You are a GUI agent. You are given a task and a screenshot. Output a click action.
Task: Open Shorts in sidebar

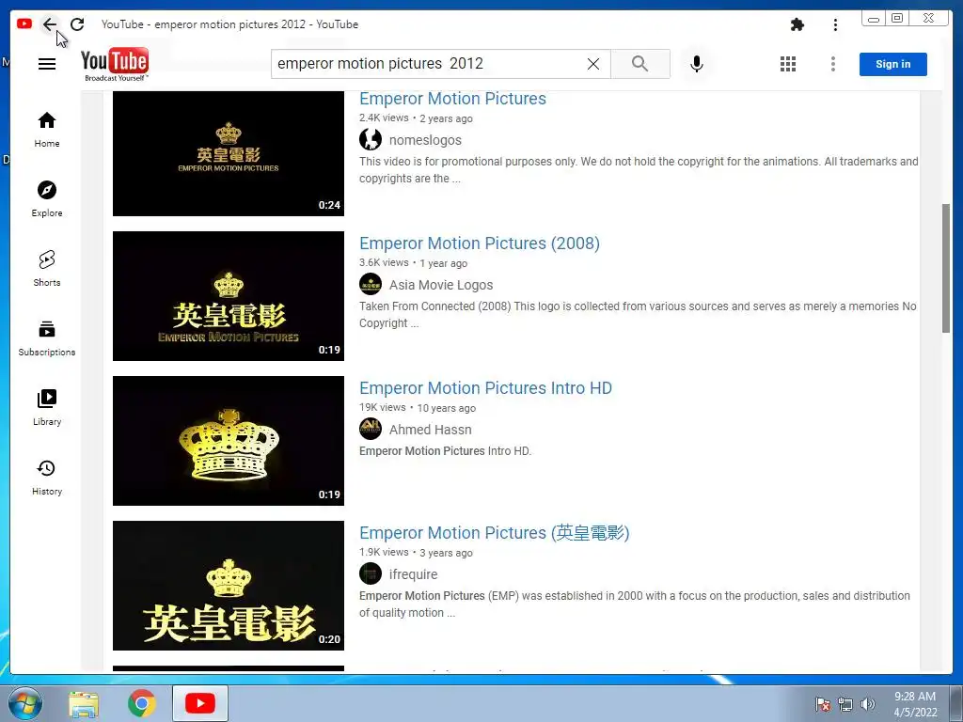click(x=47, y=268)
